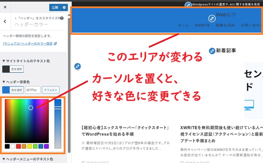This screenshot has height=163, width=263.
Task: Click the edit pencil on the tagline bar
Action: point(188,5)
